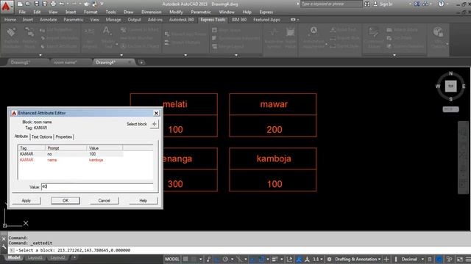Toggle lineweight display in status bar
The image size is (471, 264).
pyautogui.click(x=275, y=259)
